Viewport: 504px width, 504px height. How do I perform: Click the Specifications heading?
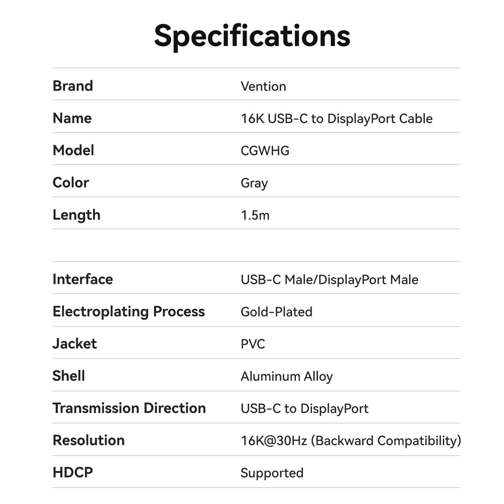[252, 35]
